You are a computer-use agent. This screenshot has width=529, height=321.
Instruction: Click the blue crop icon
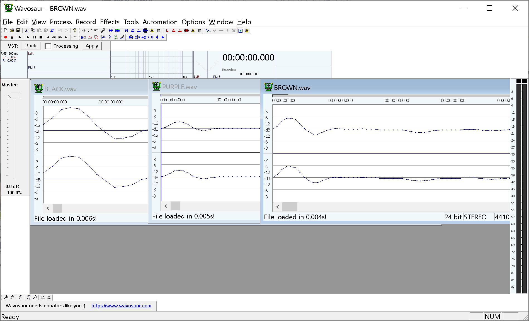click(52, 31)
